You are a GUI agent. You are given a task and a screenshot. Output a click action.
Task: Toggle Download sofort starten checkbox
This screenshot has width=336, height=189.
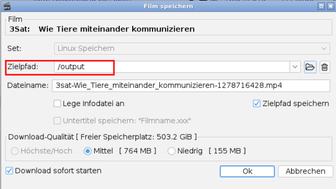9,171
